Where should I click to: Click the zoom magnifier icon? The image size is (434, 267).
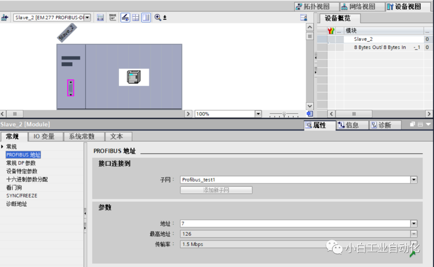pos(158,17)
